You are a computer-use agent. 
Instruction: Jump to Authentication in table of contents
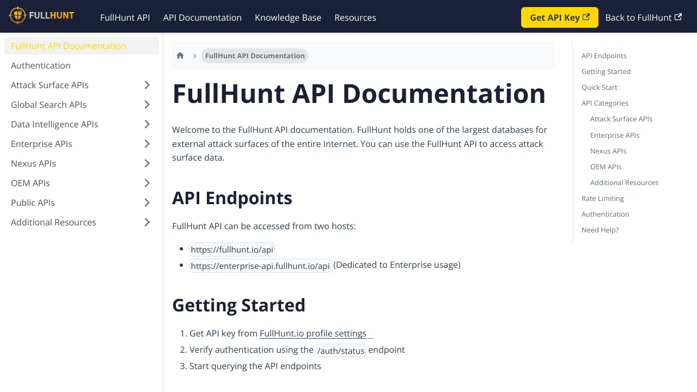point(606,214)
